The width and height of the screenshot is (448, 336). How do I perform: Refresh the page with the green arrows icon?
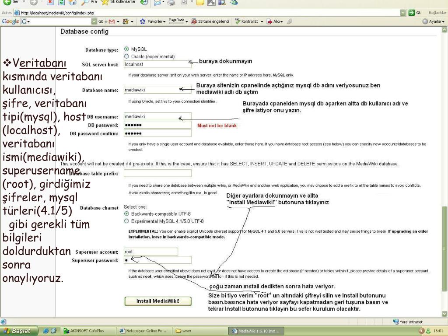[61, 3]
